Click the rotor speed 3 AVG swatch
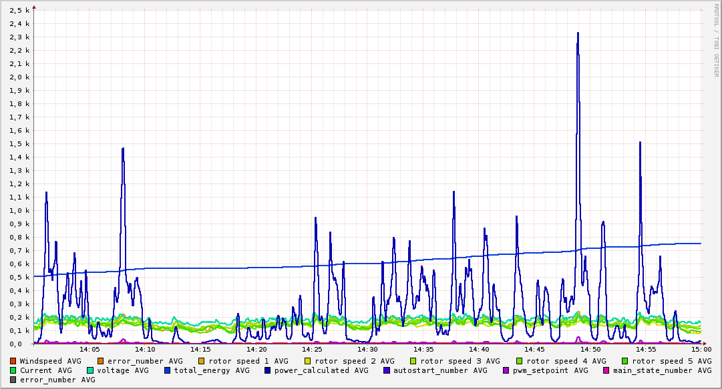Screen dimensions: 722x389 [x=413, y=362]
